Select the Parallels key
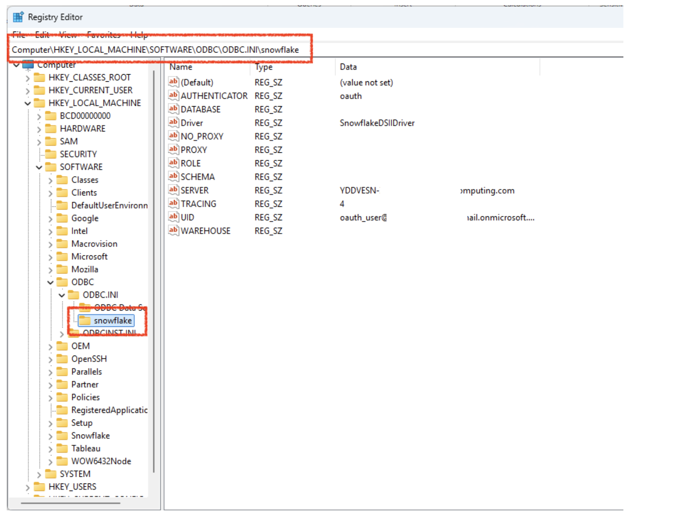The width and height of the screenshot is (683, 521). [x=86, y=371]
